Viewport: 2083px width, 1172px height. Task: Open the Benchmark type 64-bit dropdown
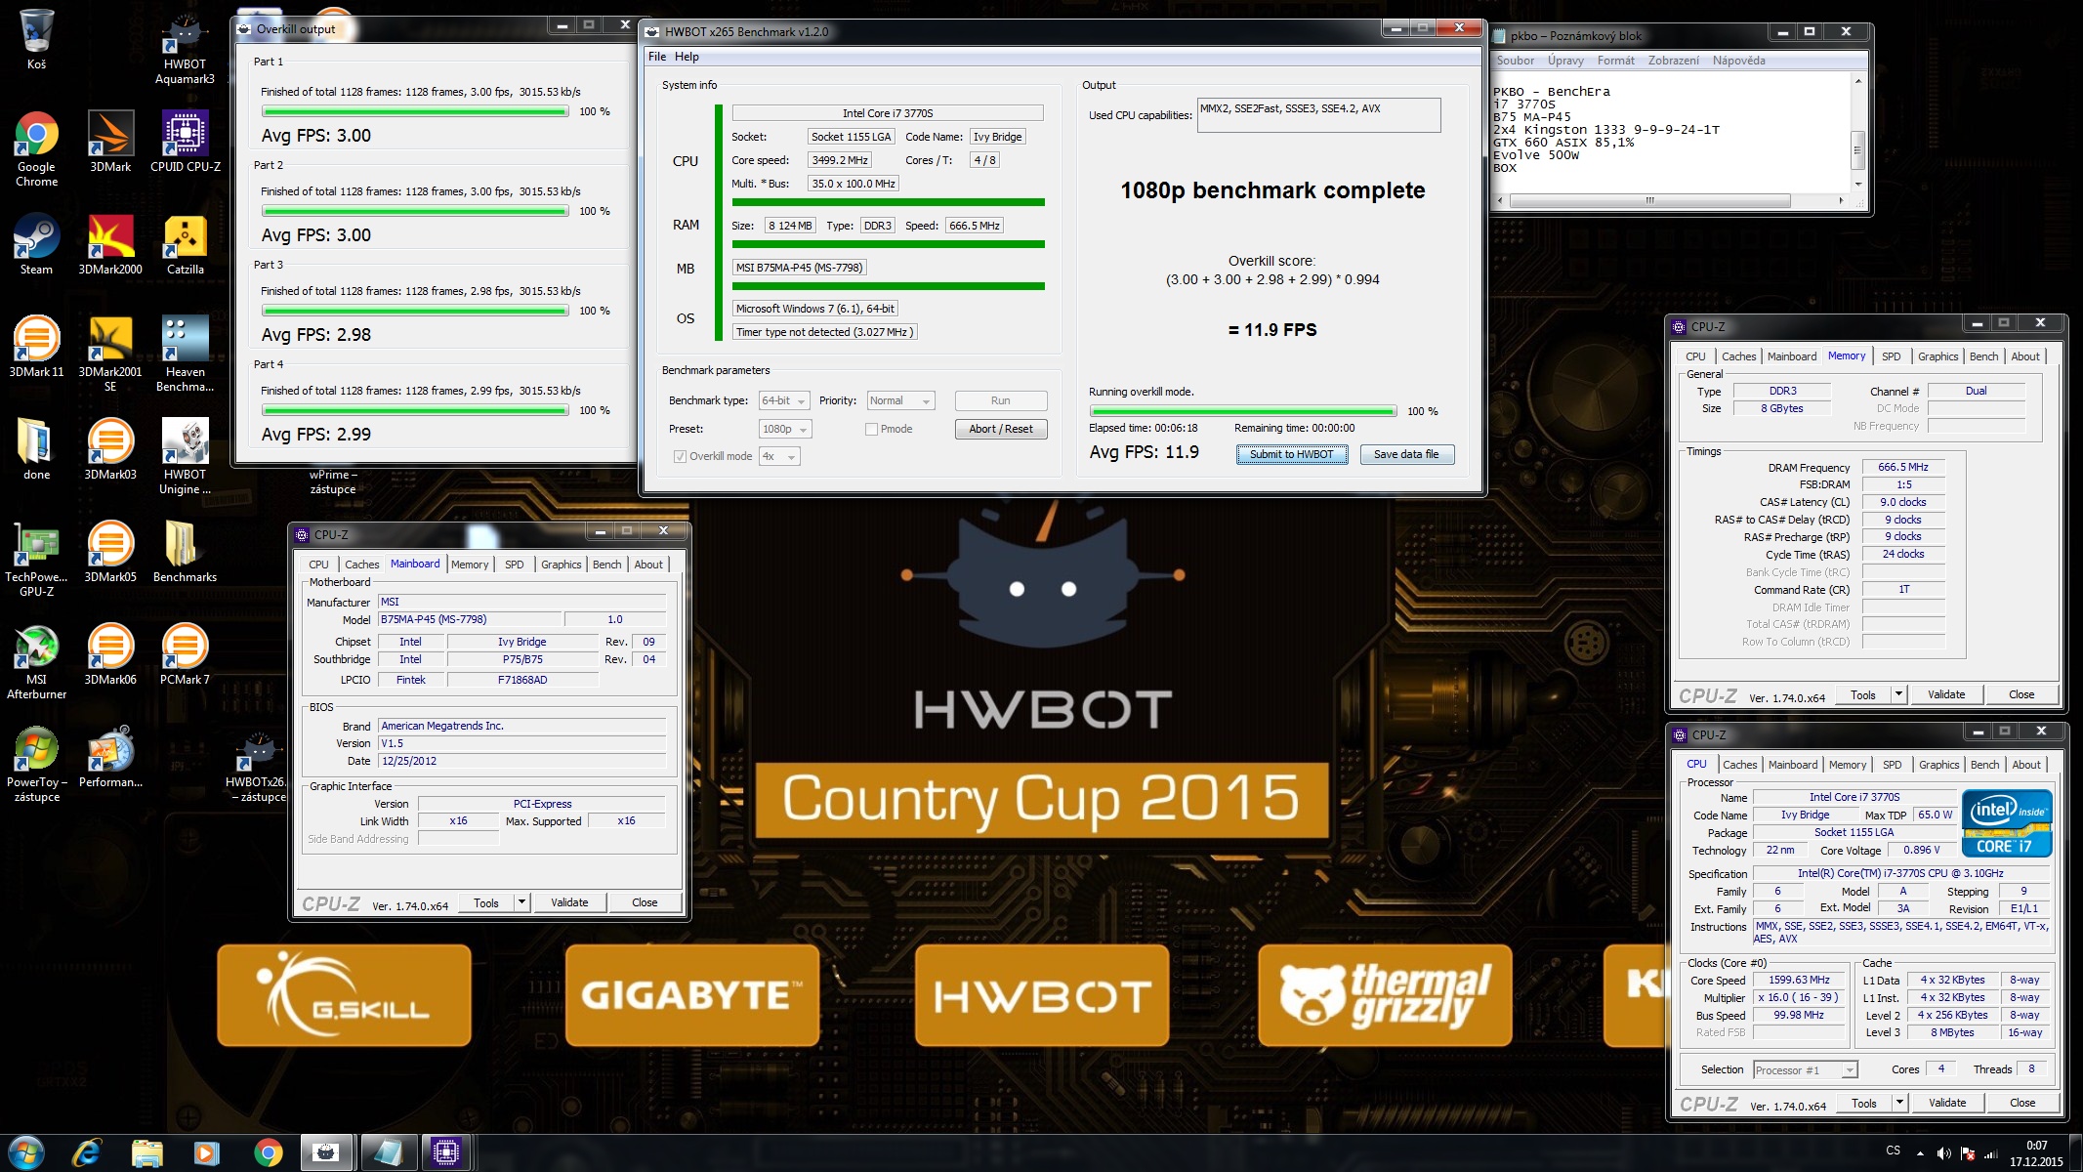(784, 400)
